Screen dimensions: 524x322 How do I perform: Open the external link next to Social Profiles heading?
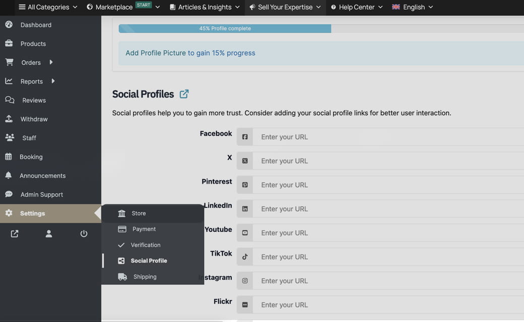click(x=183, y=94)
